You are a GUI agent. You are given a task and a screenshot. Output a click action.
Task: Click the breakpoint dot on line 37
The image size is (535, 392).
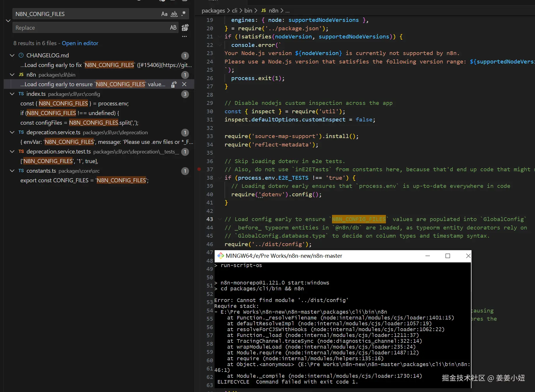coord(199,169)
